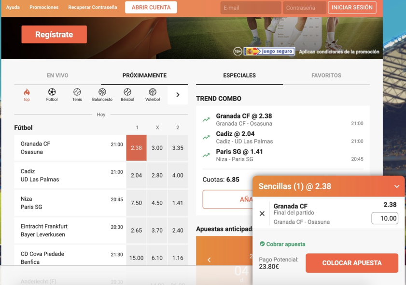406x285 pixels.
Task: Click the ABRIR CUENTA button
Action: pyautogui.click(x=151, y=8)
